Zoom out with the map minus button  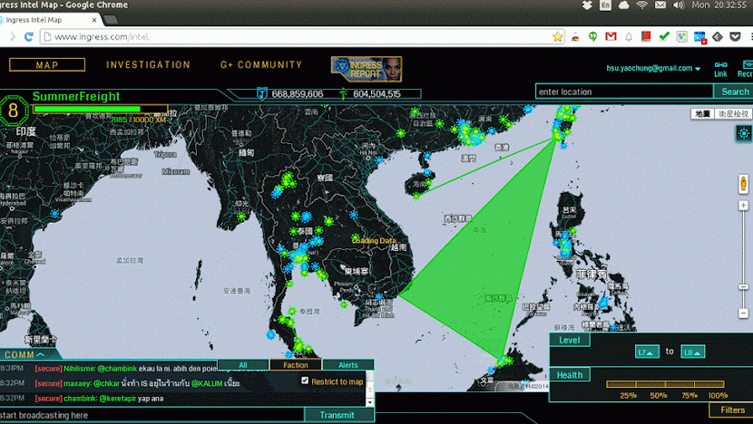pos(743,313)
